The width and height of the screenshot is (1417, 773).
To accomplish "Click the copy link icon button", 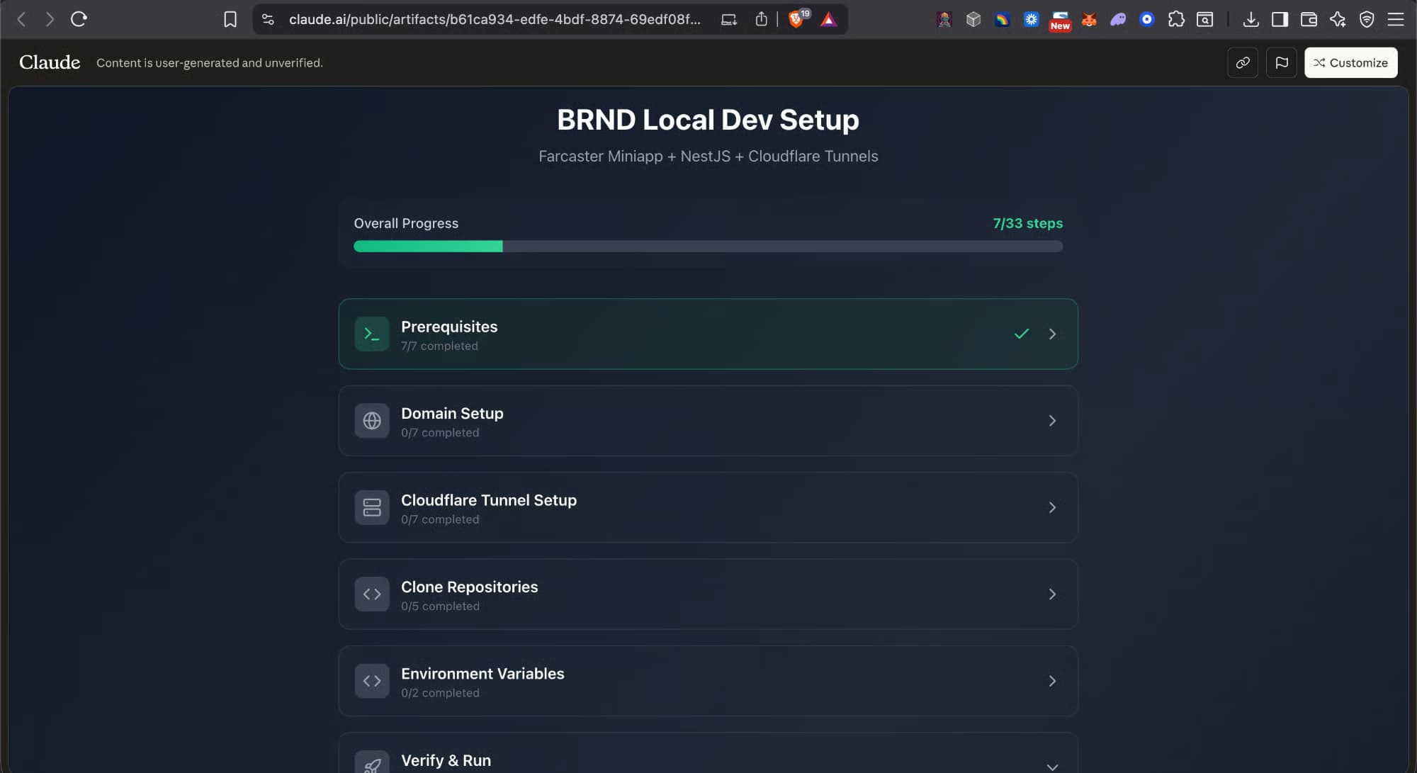I will 1242,62.
